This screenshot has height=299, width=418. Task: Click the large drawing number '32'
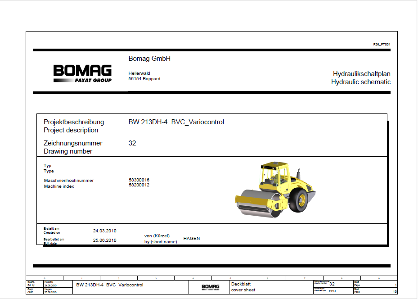(x=132, y=143)
